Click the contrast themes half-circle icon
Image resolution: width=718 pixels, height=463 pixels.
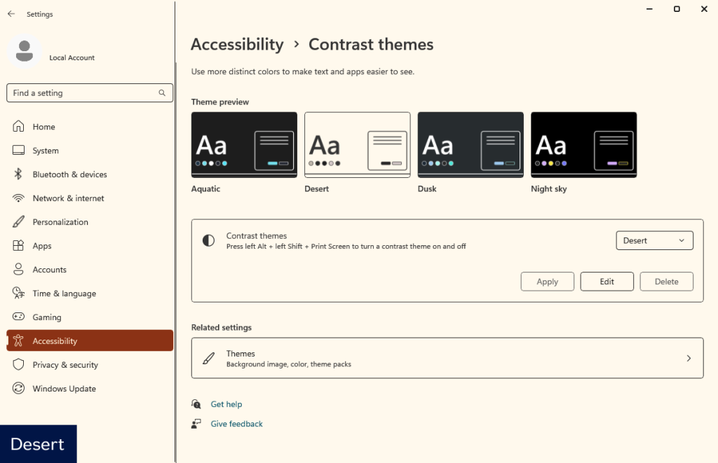pyautogui.click(x=208, y=240)
